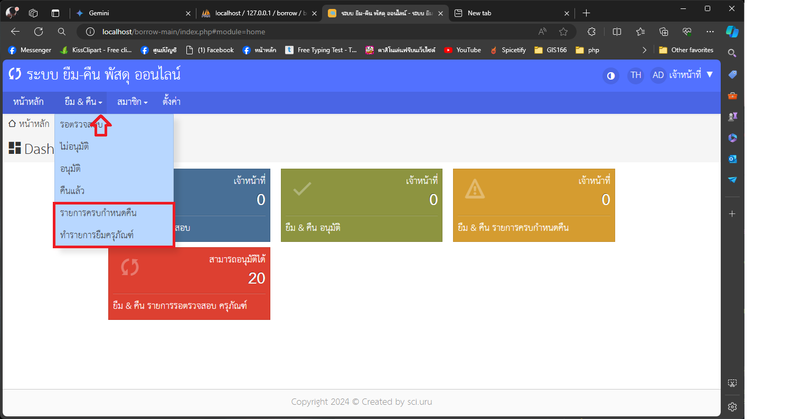Switch to the Gemini tab

tap(133, 13)
